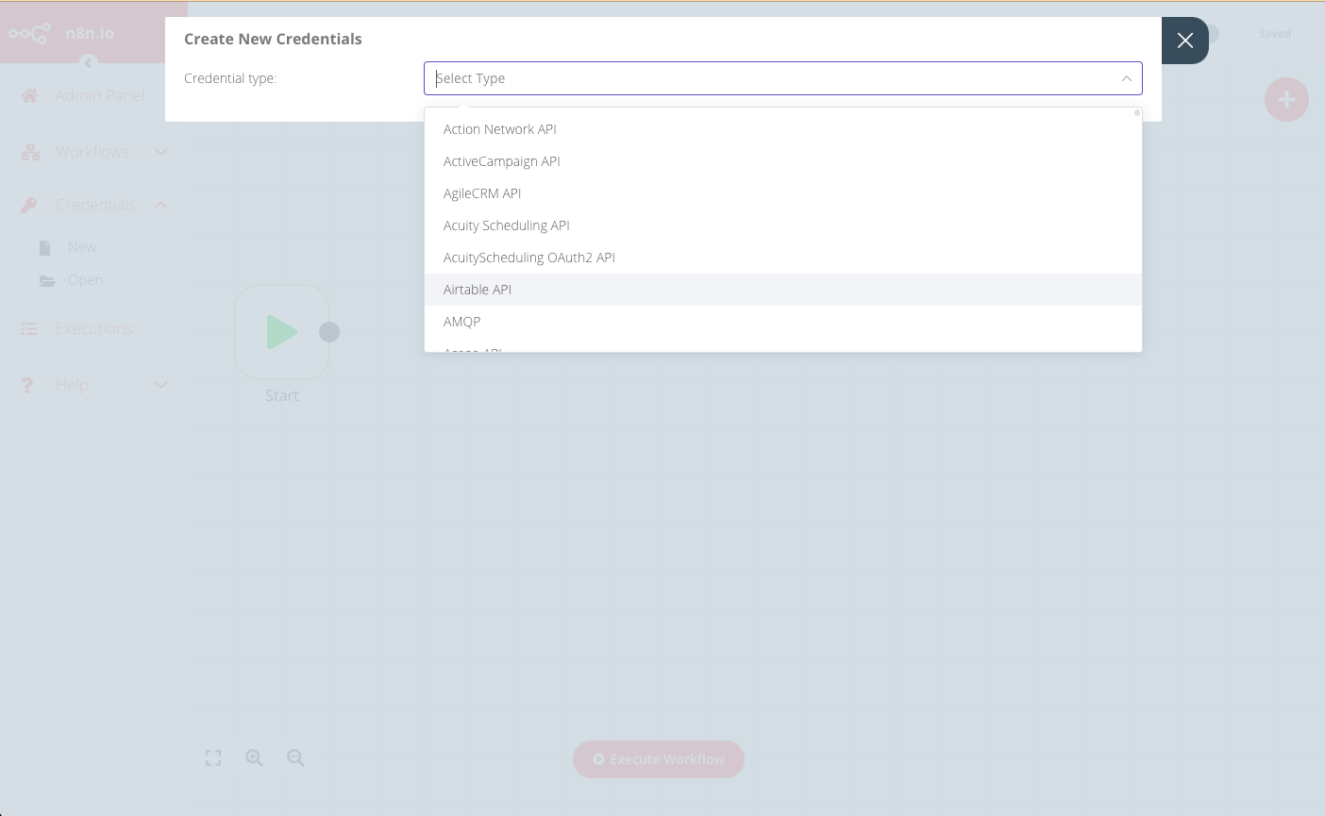Click the Admin Panel home icon
Screen dimensions: 1325x816
click(x=28, y=94)
